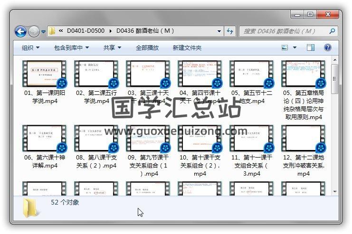Click the magnifier search icon
The width and height of the screenshot is (352, 234).
(x=332, y=31)
